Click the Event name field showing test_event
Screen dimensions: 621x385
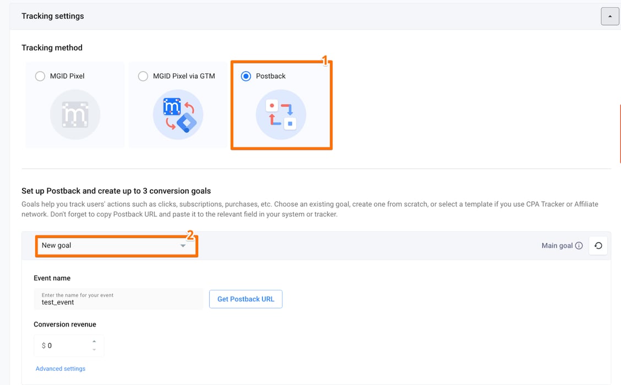point(118,299)
